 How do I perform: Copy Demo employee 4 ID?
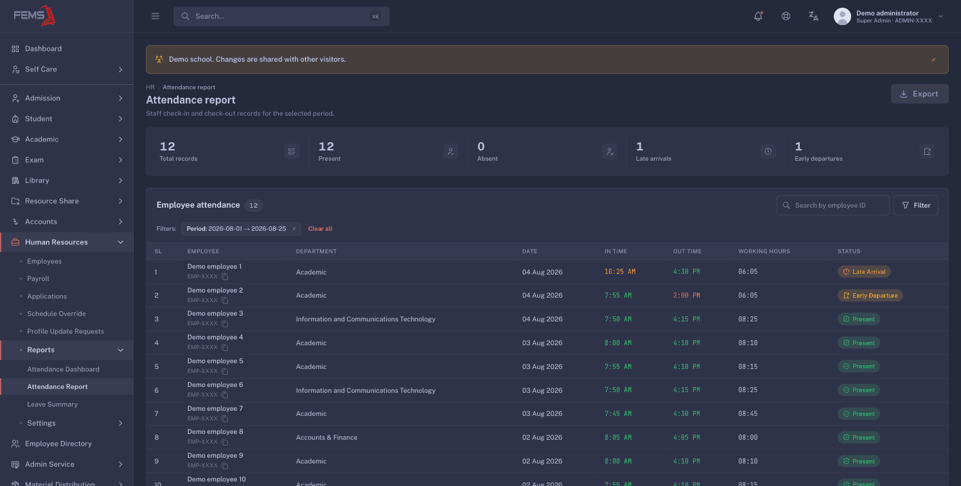coord(225,347)
